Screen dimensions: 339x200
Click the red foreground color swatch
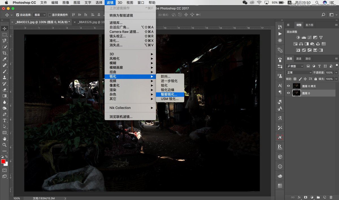click(3, 161)
